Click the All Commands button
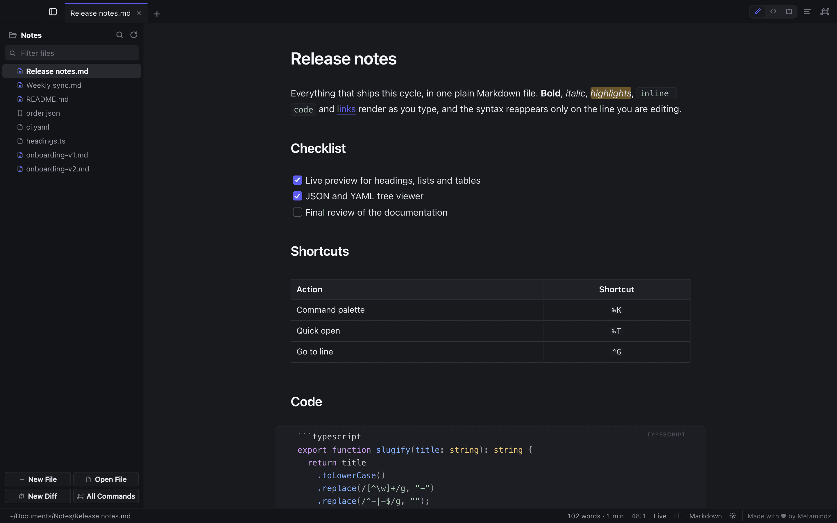Image resolution: width=837 pixels, height=523 pixels. pos(106,496)
